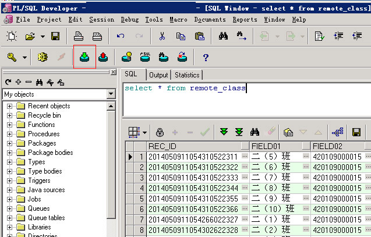371x237 pixels.
Task: Open the Reports menu
Action: (245, 20)
